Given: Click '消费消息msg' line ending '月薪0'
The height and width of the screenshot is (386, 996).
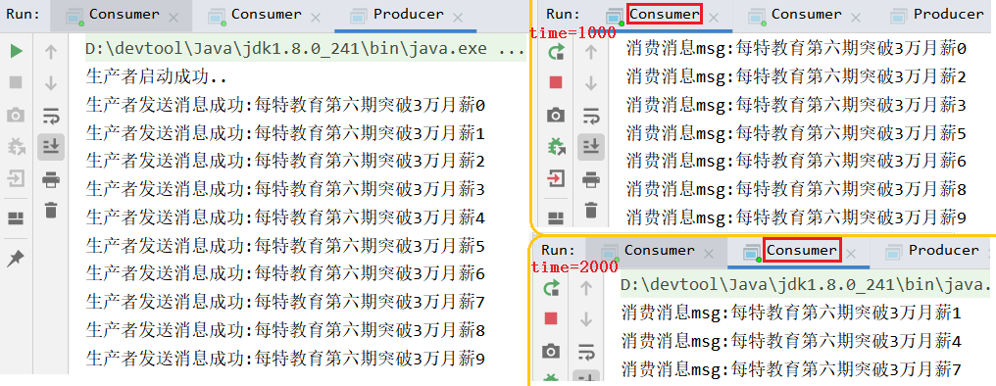Looking at the screenshot, I should coord(797,48).
